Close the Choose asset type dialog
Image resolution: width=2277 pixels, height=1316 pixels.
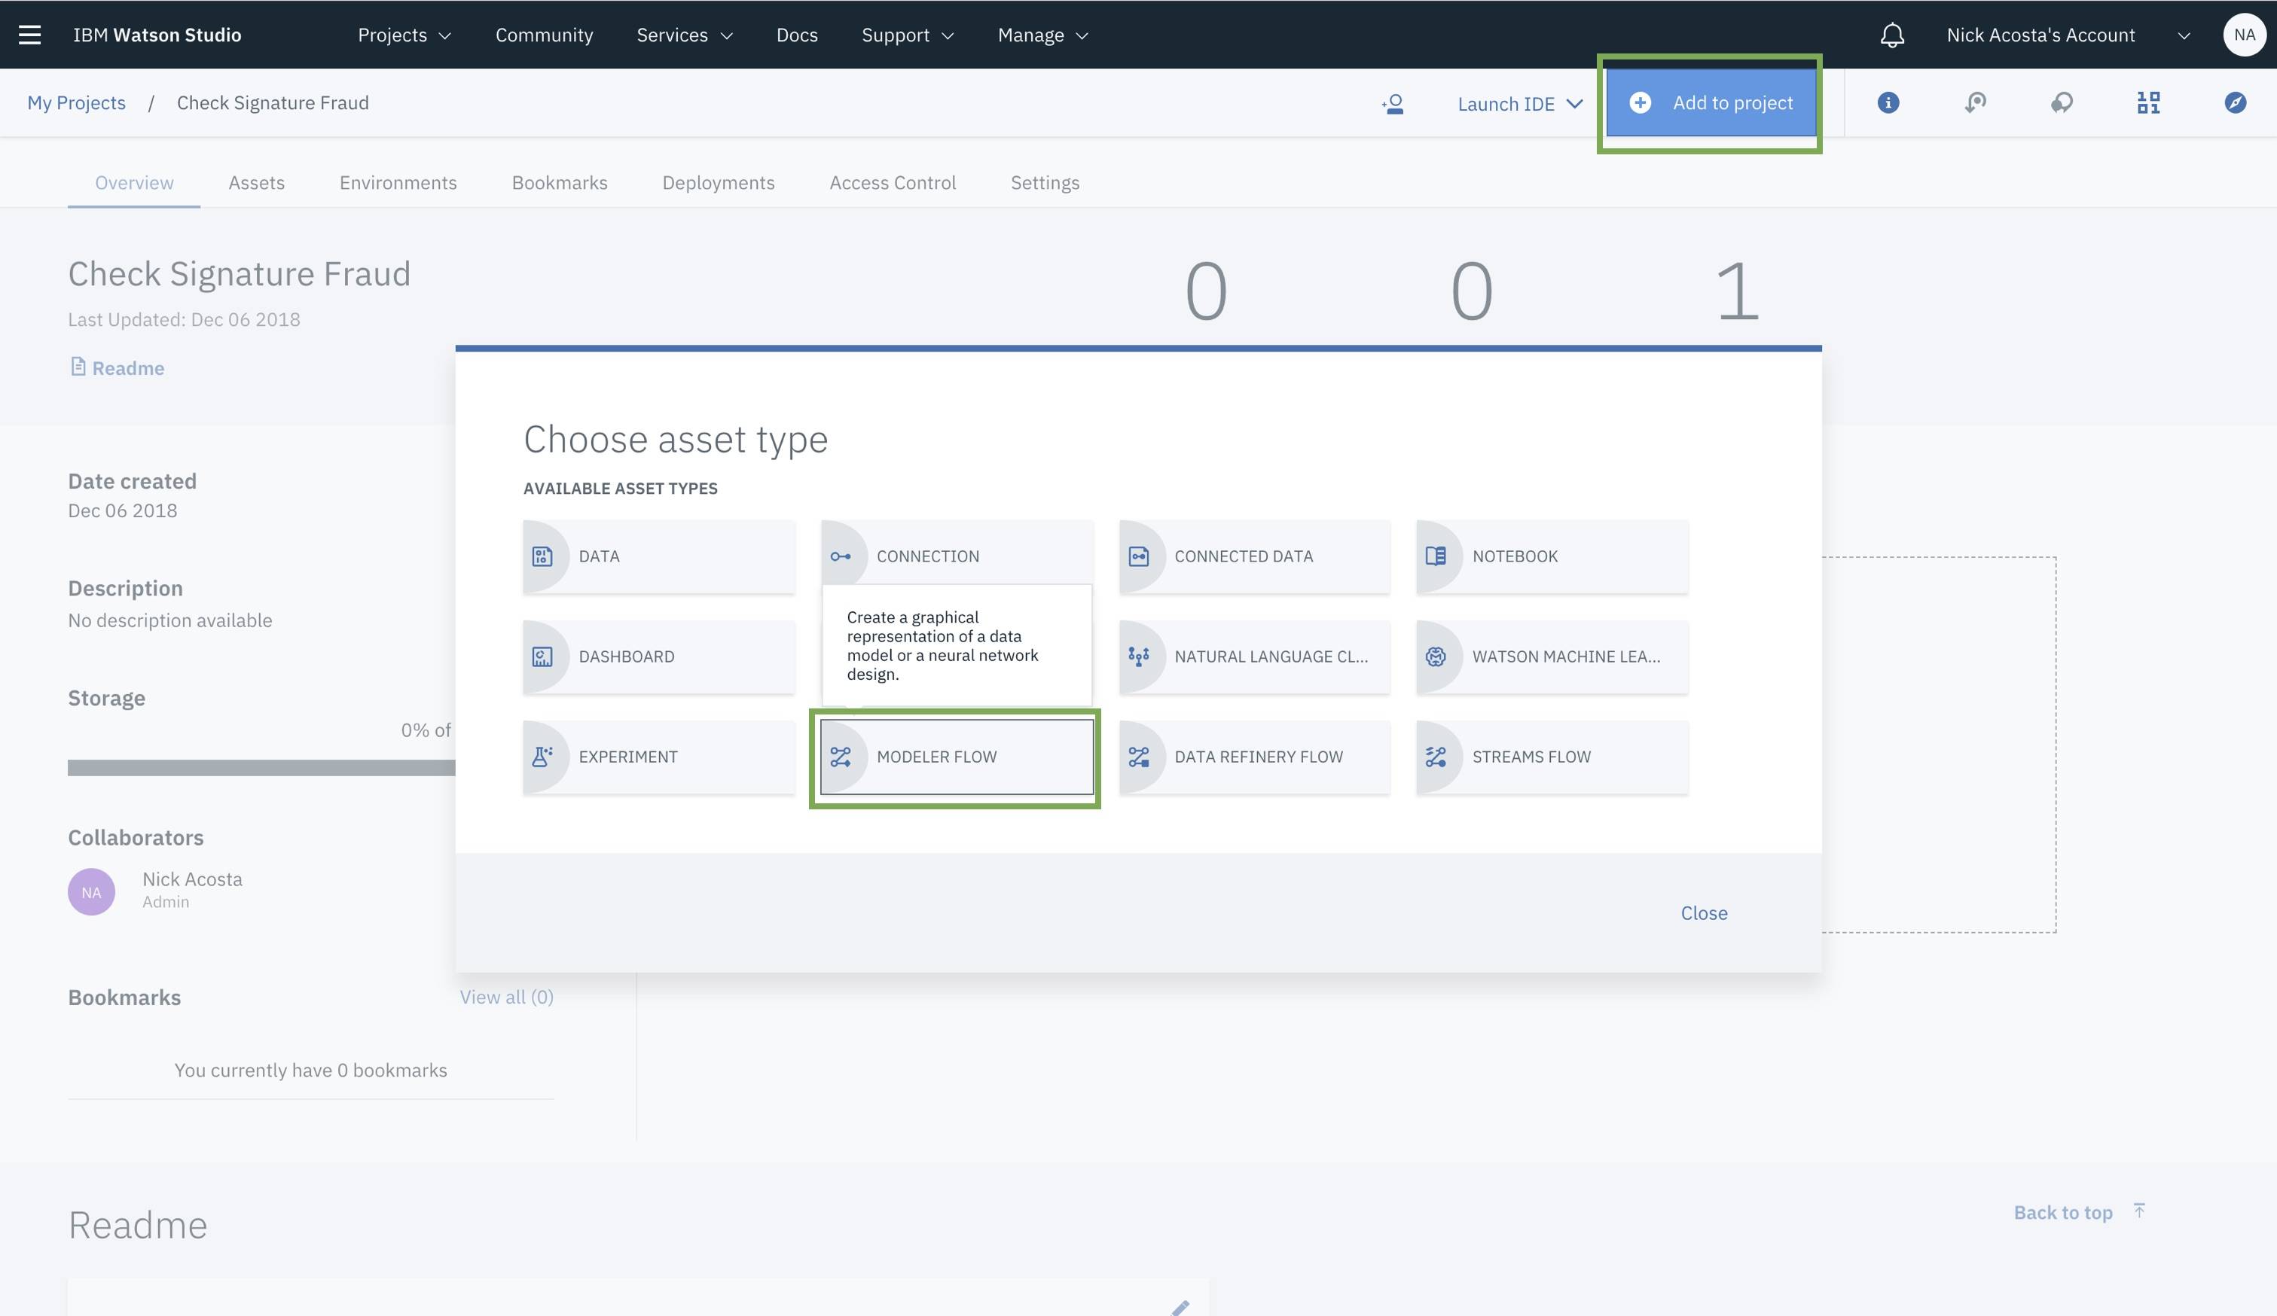coord(1704,913)
